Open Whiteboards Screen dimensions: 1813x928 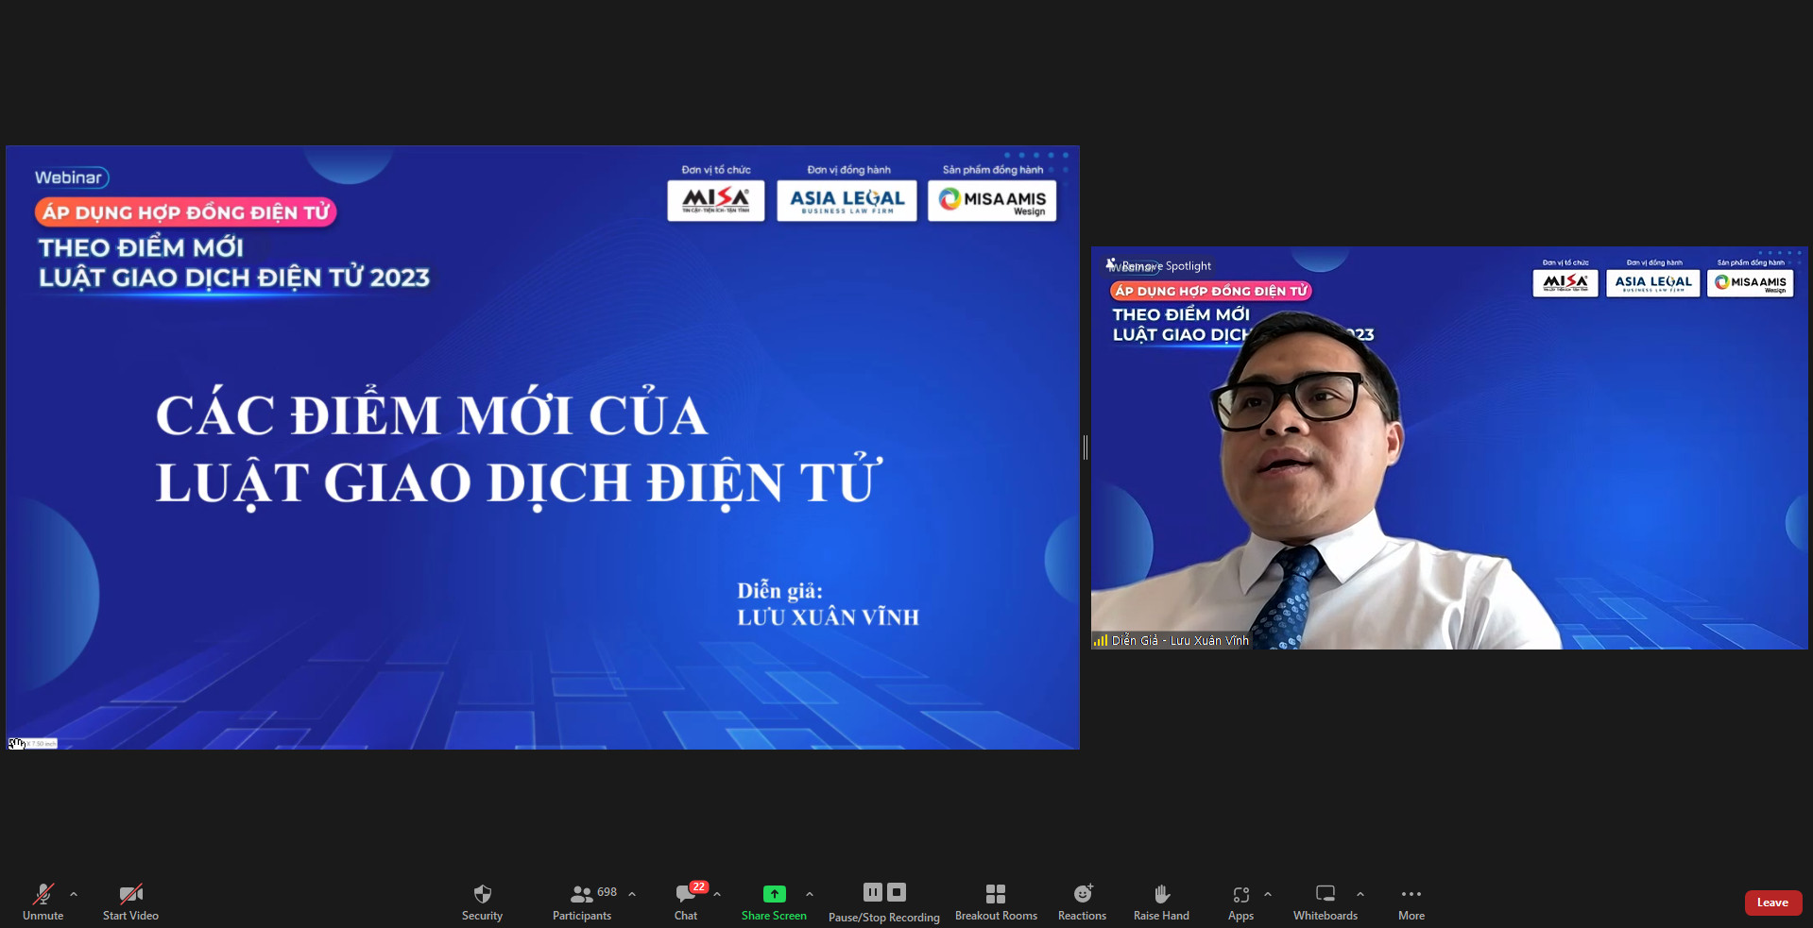pos(1325,901)
